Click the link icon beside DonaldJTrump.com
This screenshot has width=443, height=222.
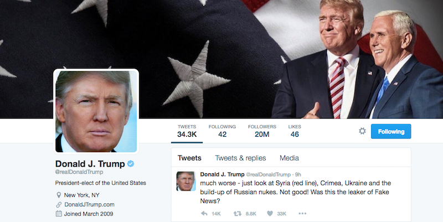[x=59, y=204]
